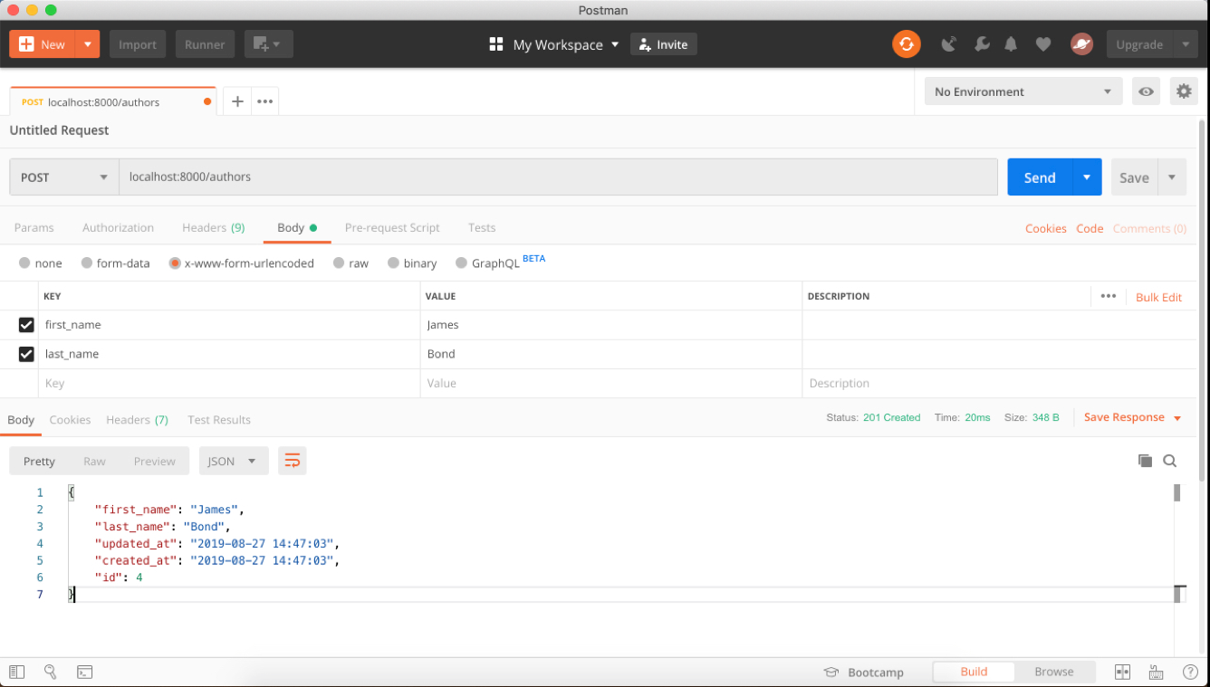The width and height of the screenshot is (1210, 687).
Task: Click the Help question mark icon
Action: click(1190, 672)
